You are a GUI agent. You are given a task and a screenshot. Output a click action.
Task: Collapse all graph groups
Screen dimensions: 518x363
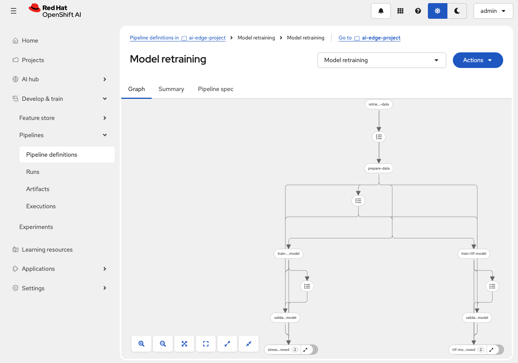(x=248, y=344)
